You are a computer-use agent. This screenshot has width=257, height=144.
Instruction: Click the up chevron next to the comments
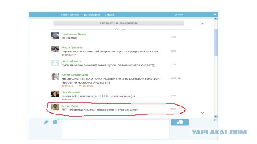202,24
